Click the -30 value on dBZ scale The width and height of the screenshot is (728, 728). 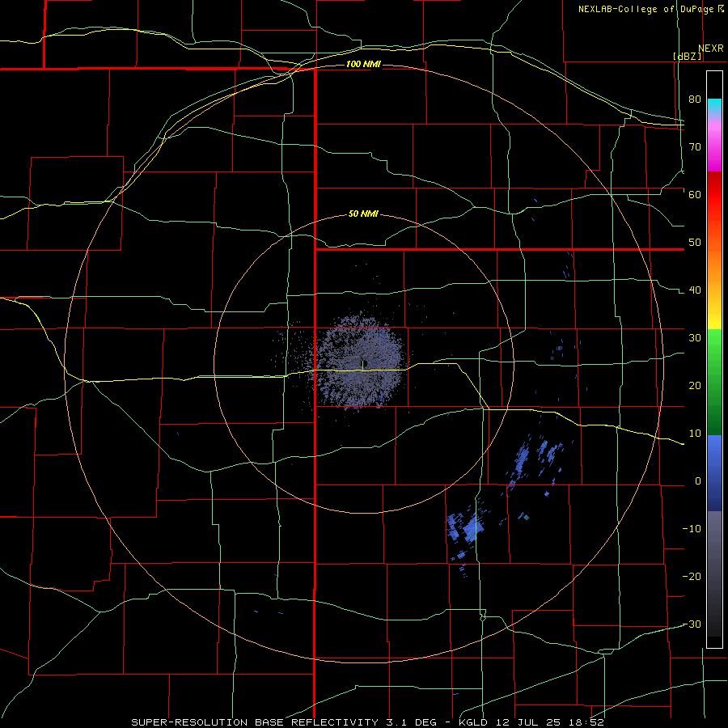click(692, 624)
